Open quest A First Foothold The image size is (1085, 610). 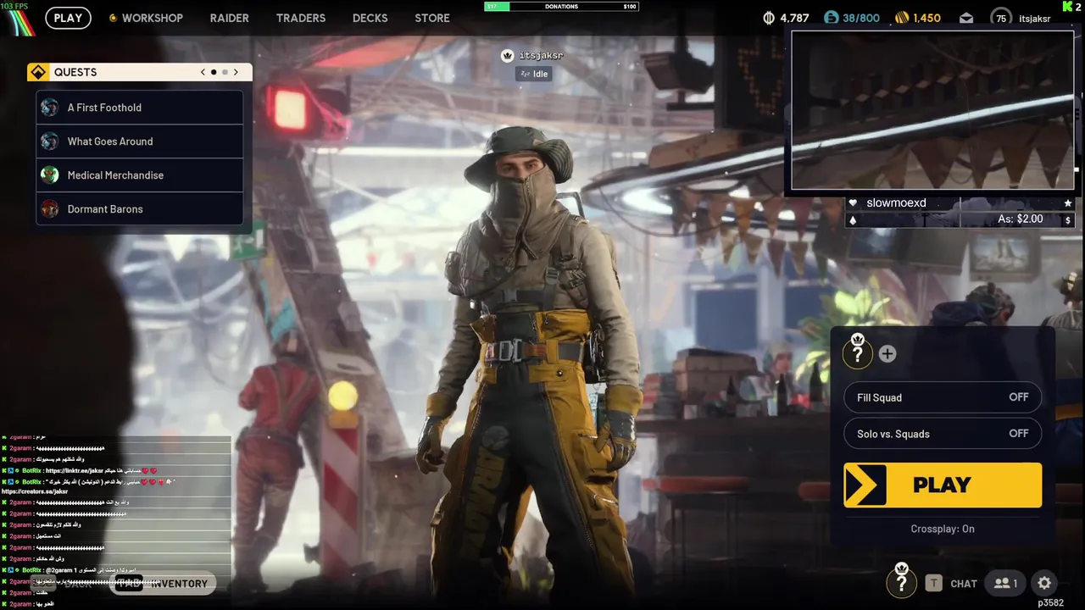140,108
